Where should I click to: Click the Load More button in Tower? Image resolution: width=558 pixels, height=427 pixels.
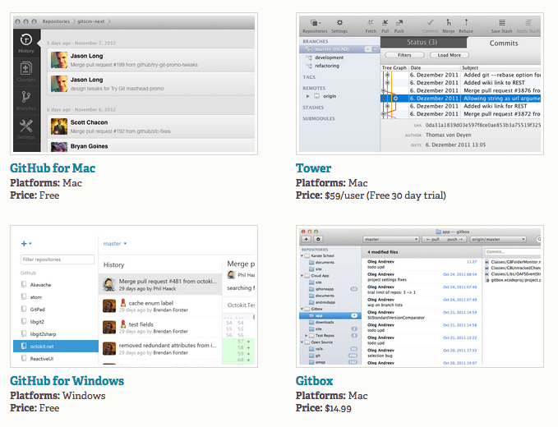pos(449,55)
